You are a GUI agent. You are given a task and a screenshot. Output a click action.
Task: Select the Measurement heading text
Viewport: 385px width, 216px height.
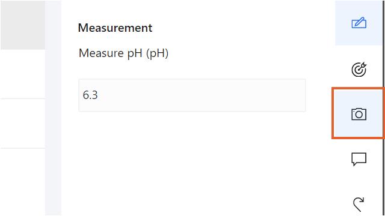point(115,28)
